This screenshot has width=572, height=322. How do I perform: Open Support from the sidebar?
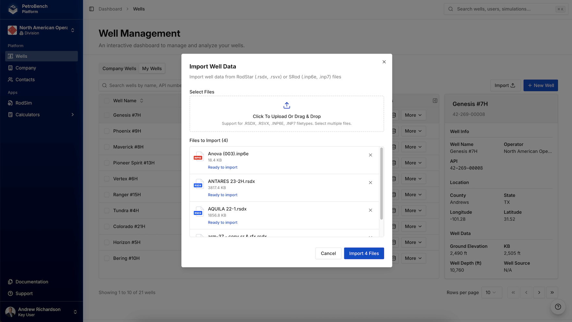tap(24, 293)
